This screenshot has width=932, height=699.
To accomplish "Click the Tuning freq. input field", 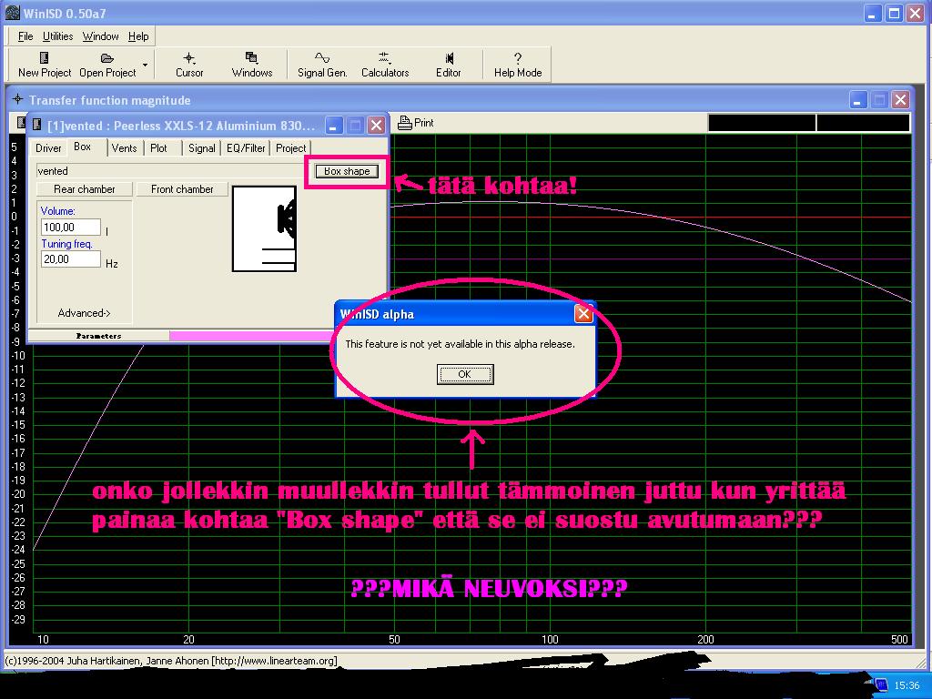I will click(x=70, y=259).
